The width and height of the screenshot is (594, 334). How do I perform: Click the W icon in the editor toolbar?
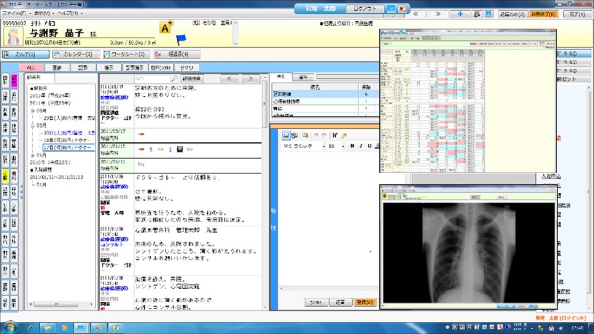point(335,135)
